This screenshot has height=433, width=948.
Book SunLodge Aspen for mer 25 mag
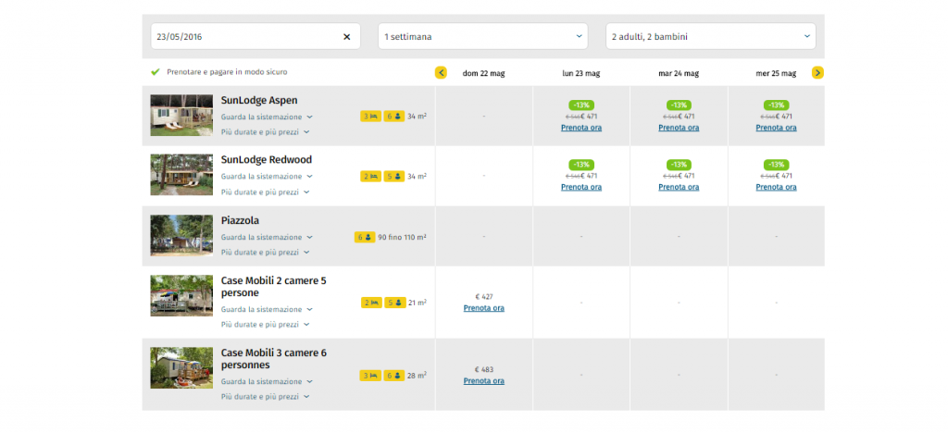[x=776, y=128]
